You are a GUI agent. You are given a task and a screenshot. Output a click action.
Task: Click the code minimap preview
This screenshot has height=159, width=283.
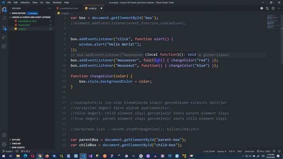pos(273,22)
